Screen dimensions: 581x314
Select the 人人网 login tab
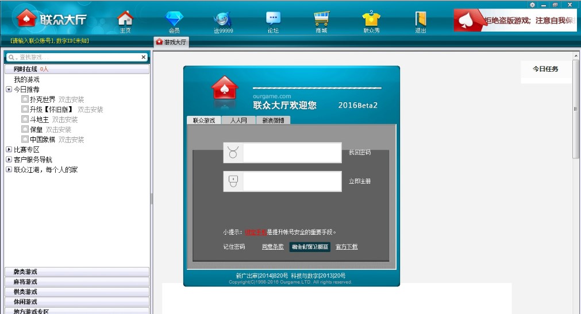click(238, 121)
